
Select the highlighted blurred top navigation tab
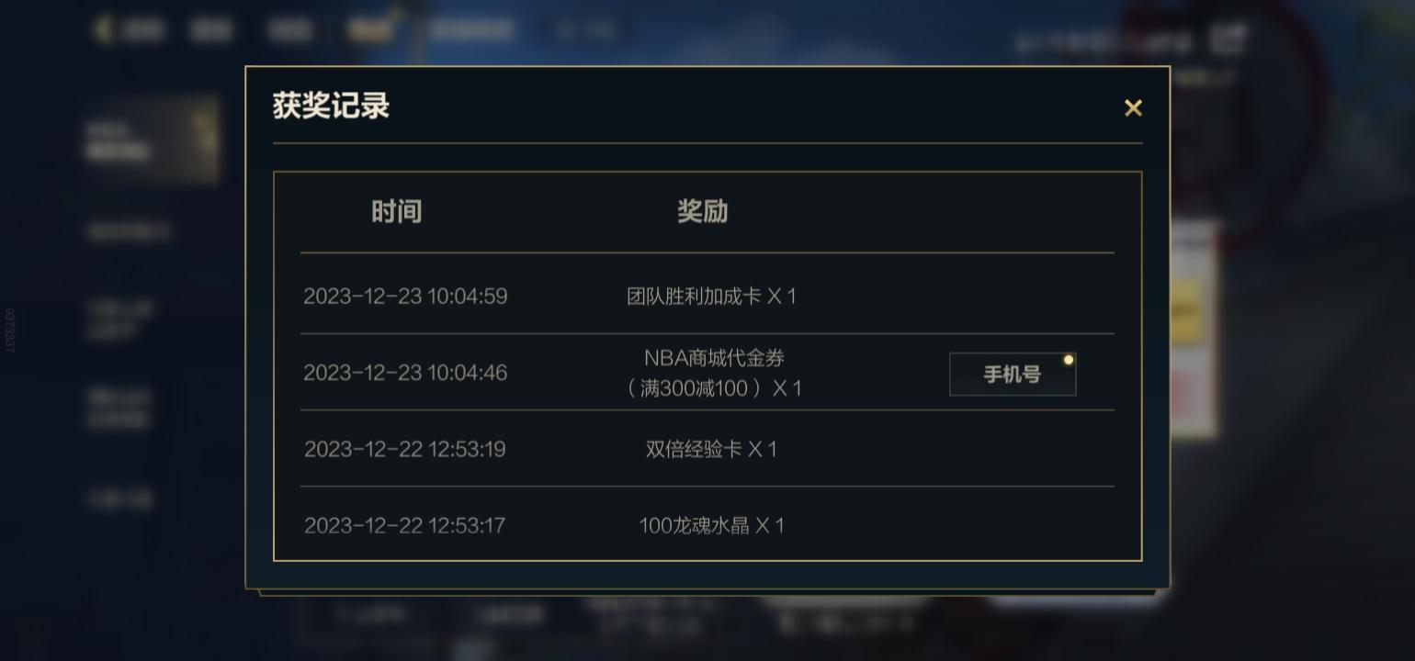point(369,29)
